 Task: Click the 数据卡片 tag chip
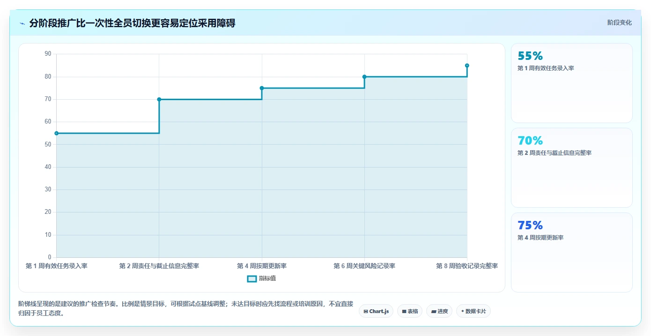pos(473,311)
